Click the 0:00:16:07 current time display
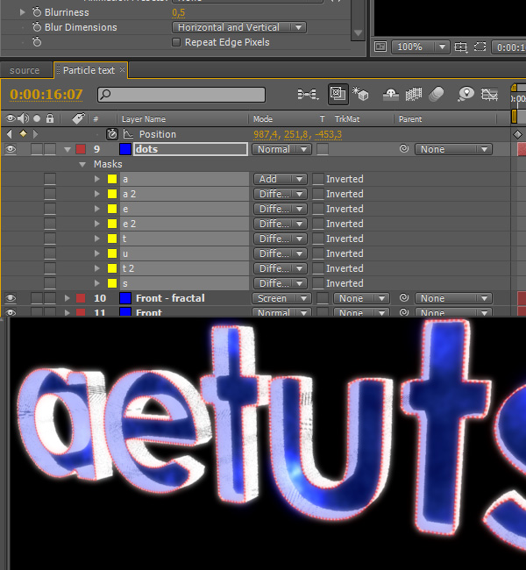526x570 pixels. point(46,95)
